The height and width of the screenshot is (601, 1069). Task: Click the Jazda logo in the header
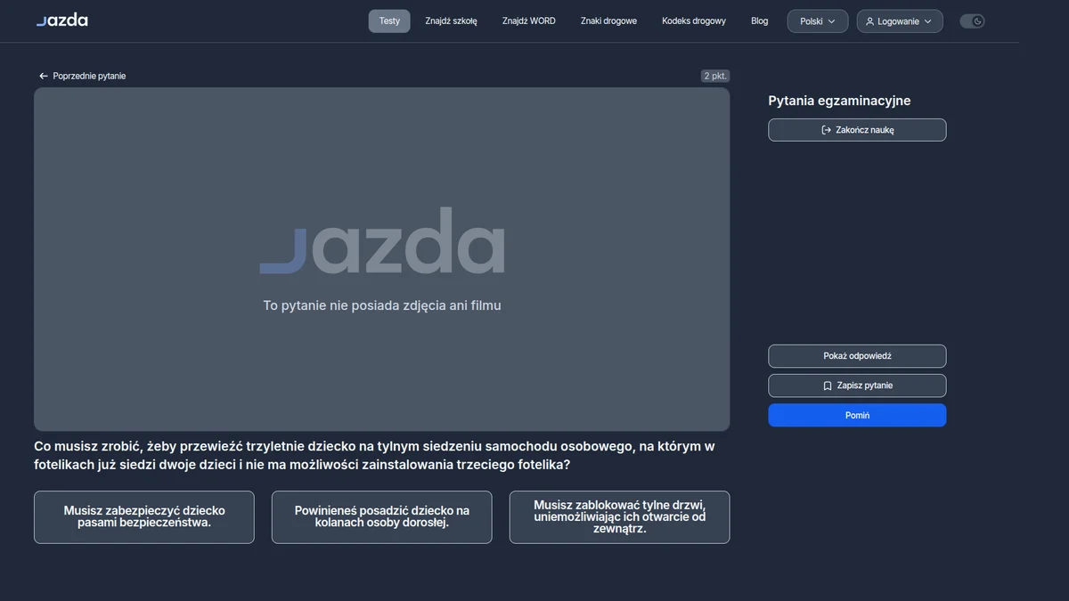(61, 20)
